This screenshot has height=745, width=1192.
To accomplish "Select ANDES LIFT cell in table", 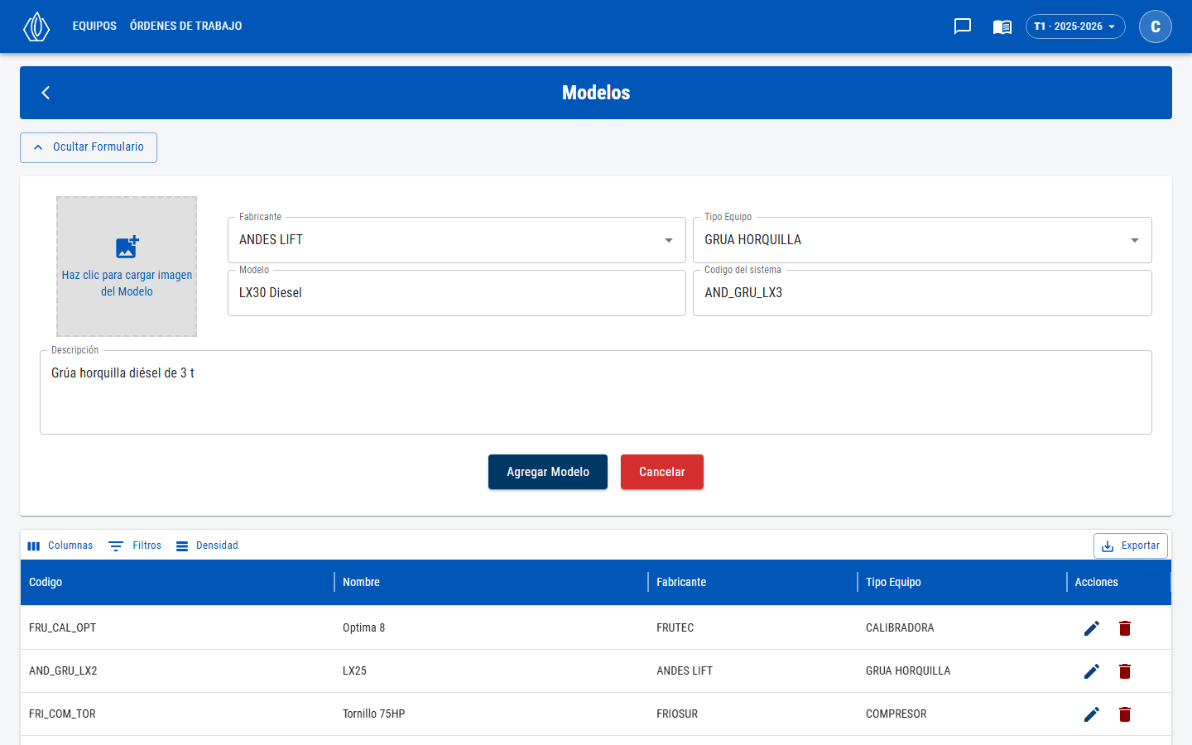I will coord(752,671).
